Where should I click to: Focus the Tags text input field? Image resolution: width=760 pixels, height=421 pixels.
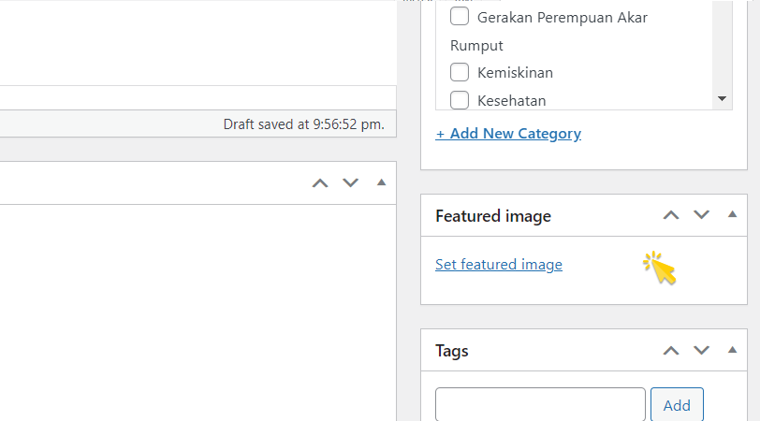click(540, 405)
